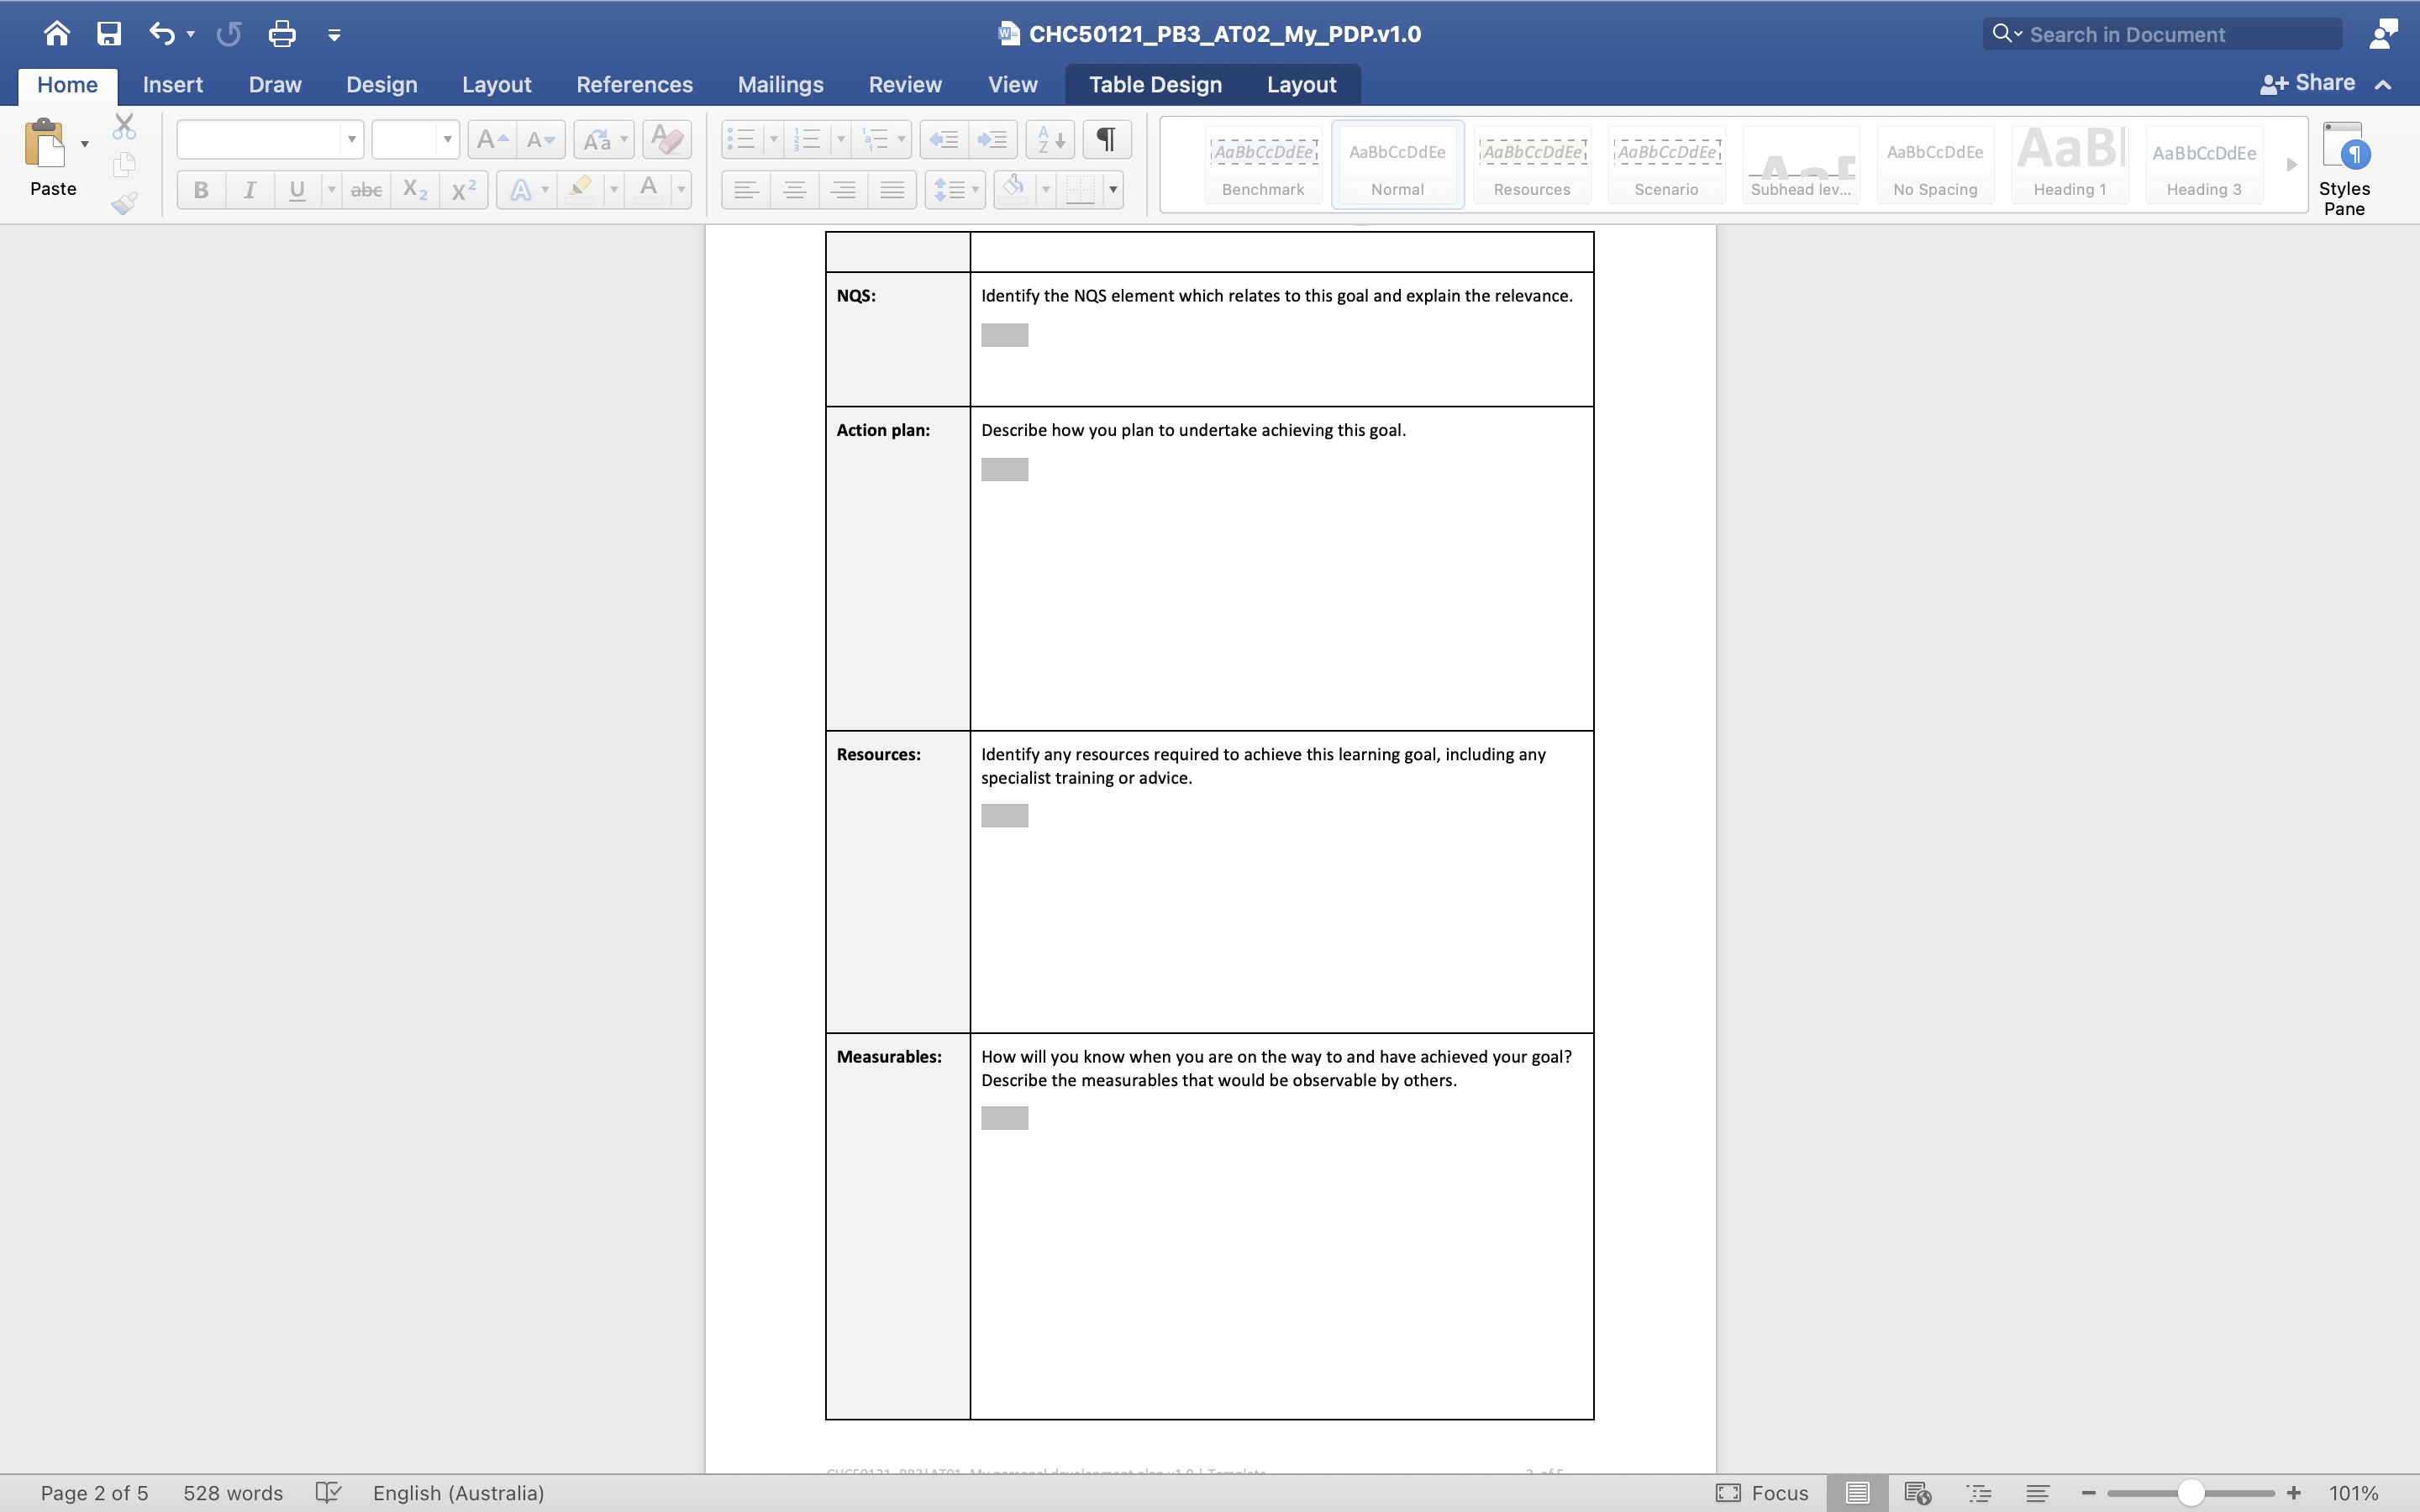
Task: Print the document
Action: pyautogui.click(x=281, y=33)
